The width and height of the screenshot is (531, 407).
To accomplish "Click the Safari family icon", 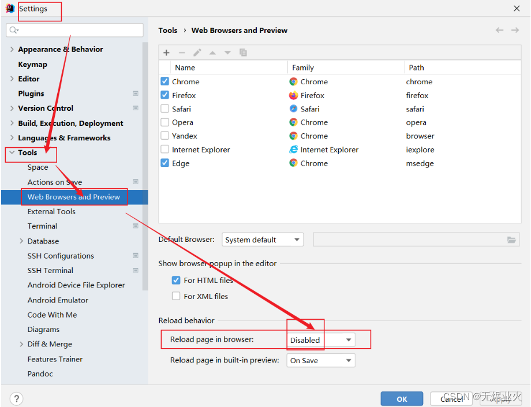I will (x=293, y=109).
